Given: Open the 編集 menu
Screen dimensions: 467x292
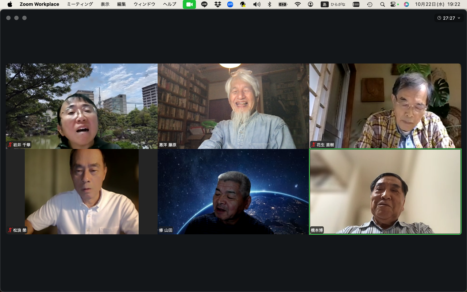Looking at the screenshot, I should point(121,4).
